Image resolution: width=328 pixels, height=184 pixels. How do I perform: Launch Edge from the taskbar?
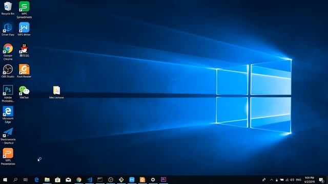tap(36, 179)
